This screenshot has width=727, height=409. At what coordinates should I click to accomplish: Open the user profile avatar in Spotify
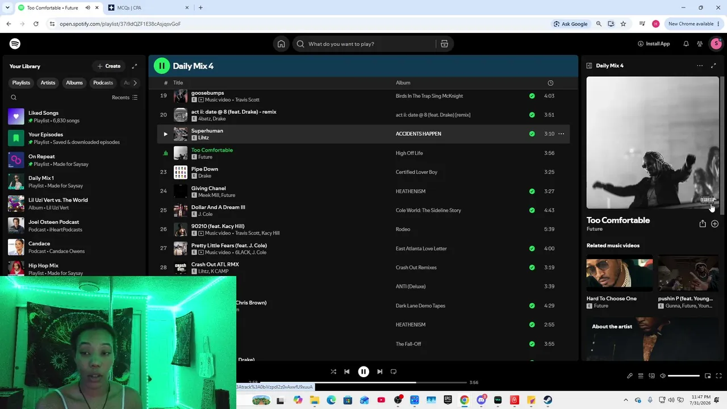pos(716,44)
